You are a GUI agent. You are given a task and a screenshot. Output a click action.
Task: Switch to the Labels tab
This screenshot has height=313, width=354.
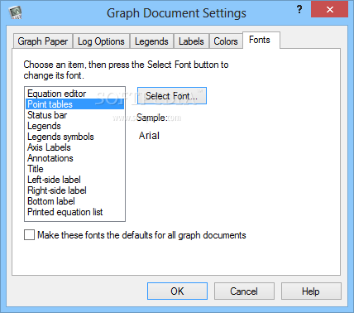191,41
